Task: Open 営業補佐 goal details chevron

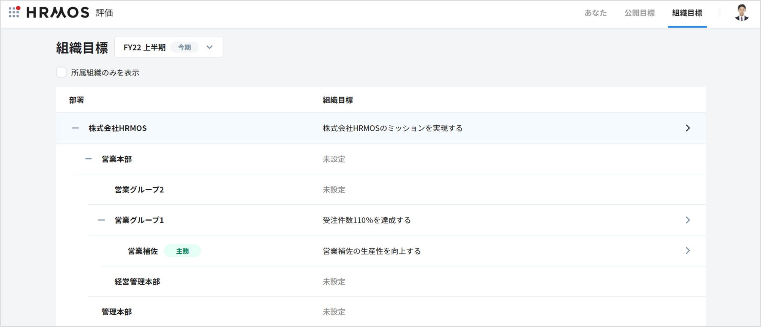Action: (688, 251)
